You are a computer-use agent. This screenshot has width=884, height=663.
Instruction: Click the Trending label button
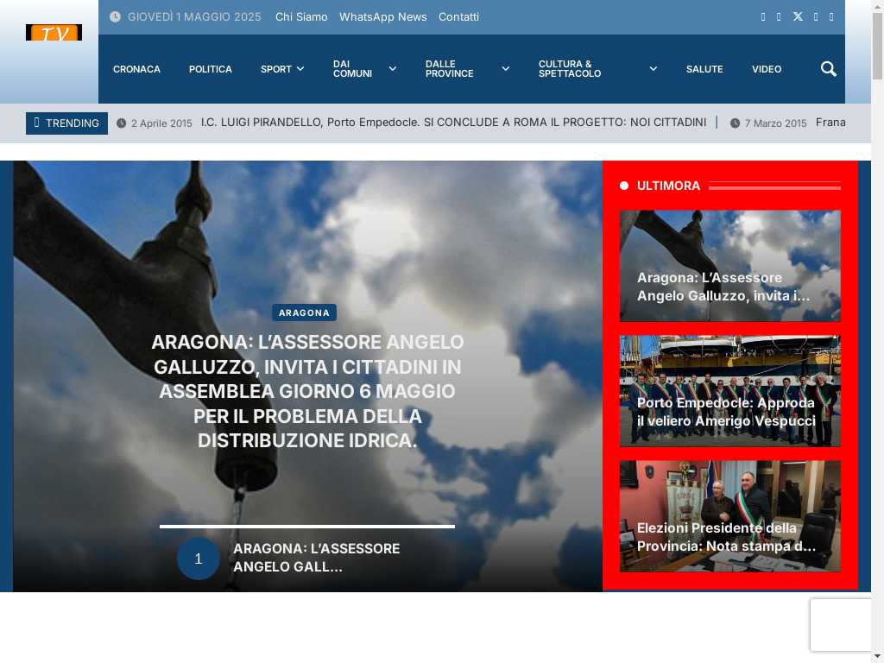tap(66, 123)
